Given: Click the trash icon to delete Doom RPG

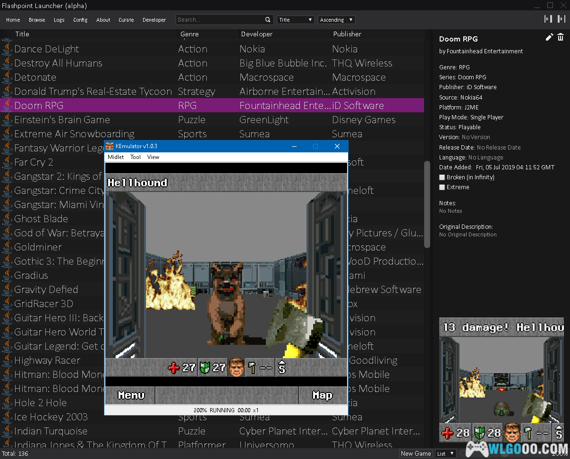Looking at the screenshot, I should click(561, 37).
